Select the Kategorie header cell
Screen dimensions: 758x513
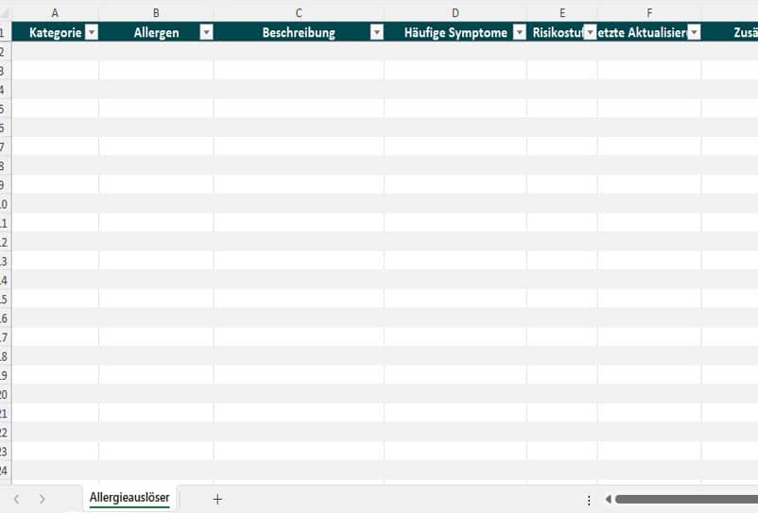(x=55, y=32)
